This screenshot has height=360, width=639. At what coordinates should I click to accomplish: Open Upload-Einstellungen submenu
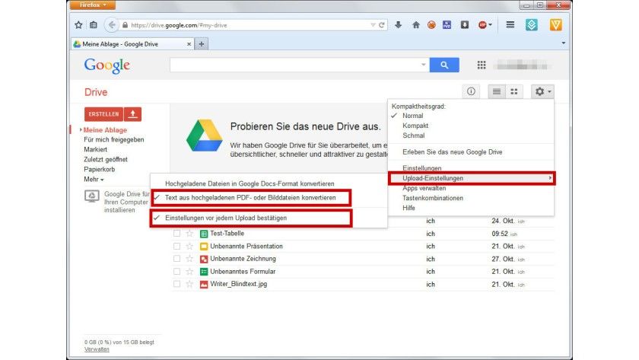coord(472,178)
